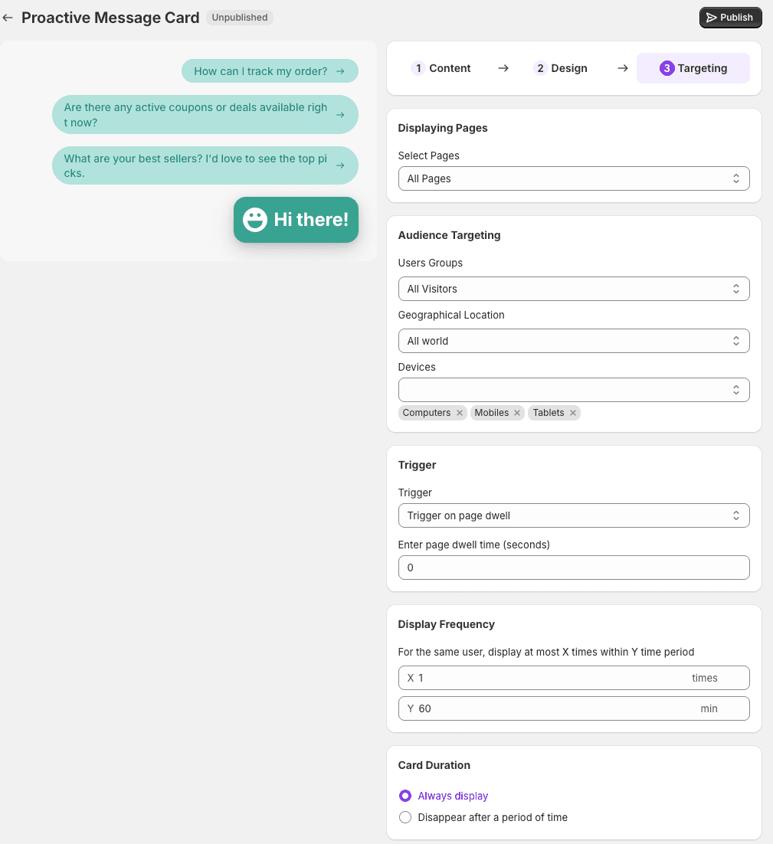Remove the Mobiles device tag
The height and width of the screenshot is (844, 773).
[517, 413]
